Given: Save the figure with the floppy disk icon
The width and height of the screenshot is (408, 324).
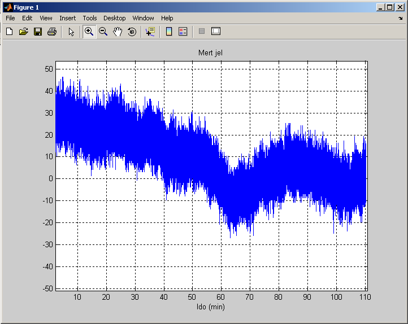Looking at the screenshot, I should (38, 32).
